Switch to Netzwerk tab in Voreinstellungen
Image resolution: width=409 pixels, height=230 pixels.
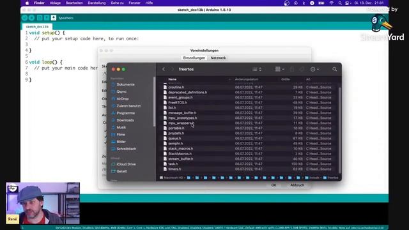tap(218, 58)
